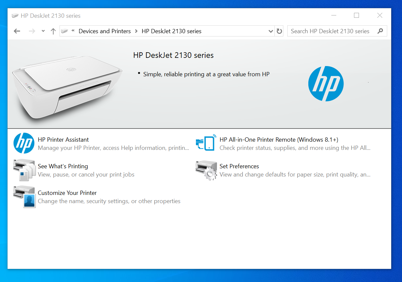
Task: Open HP Printer Assistant
Action: pos(63,140)
